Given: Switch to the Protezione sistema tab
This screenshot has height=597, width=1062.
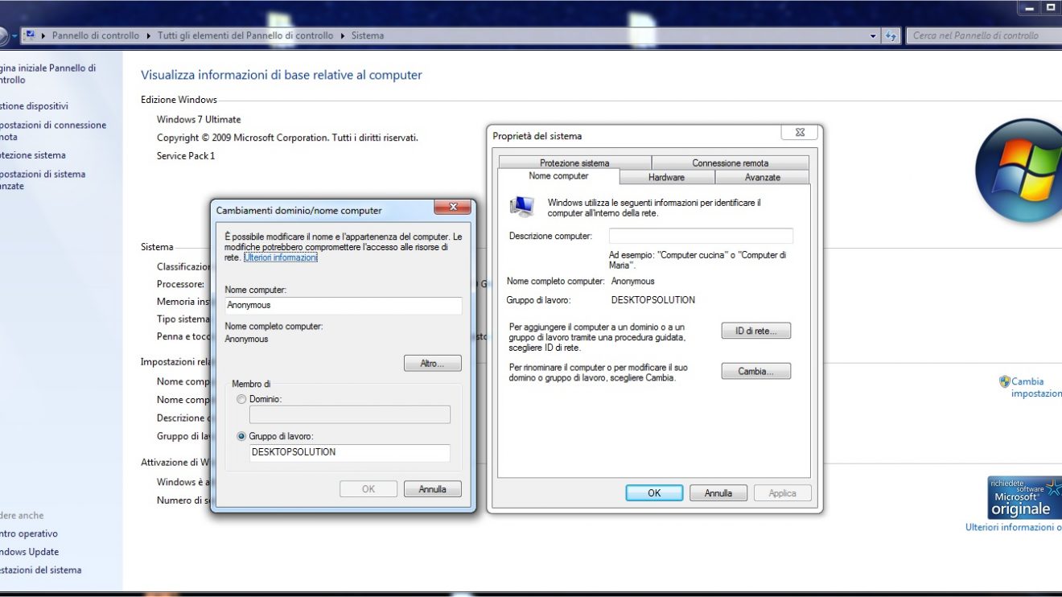Looking at the screenshot, I should tap(574, 163).
